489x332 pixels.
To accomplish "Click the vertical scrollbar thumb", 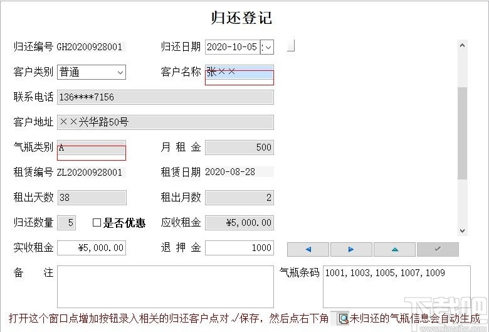I will pos(462,133).
